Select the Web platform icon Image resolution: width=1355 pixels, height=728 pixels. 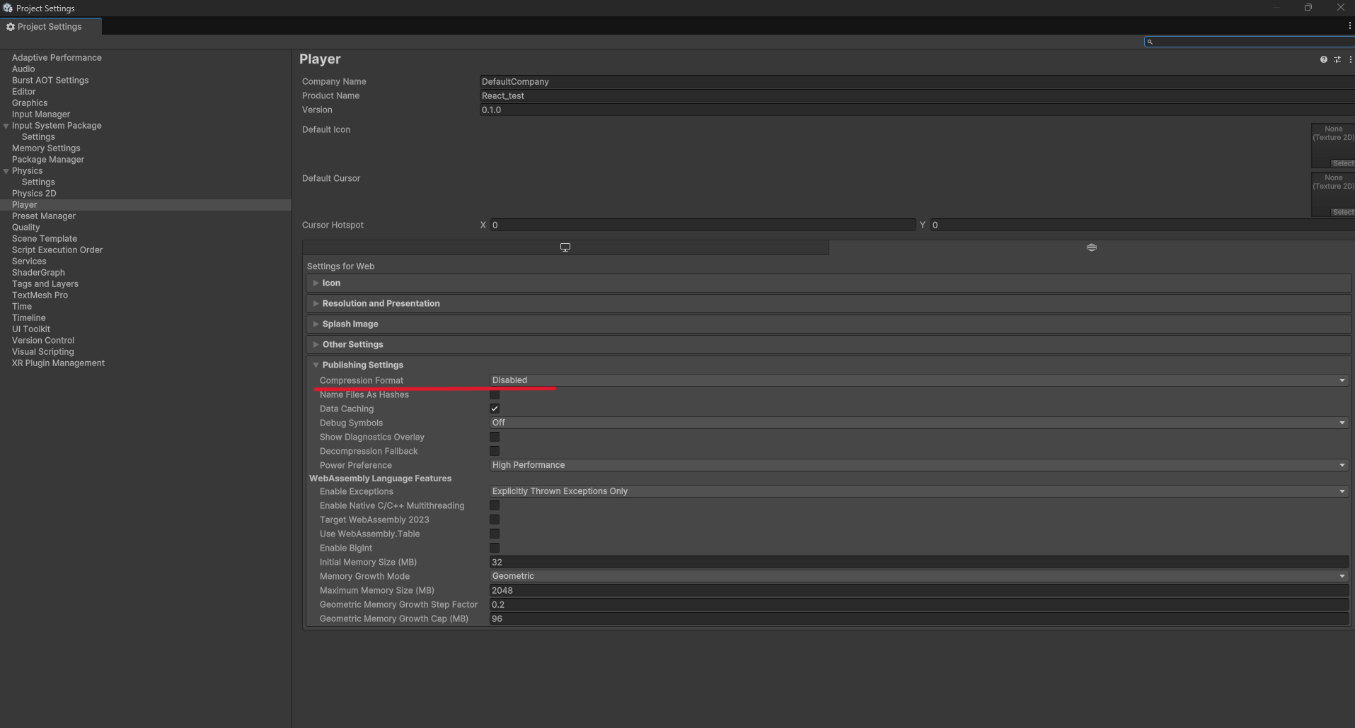[1091, 247]
